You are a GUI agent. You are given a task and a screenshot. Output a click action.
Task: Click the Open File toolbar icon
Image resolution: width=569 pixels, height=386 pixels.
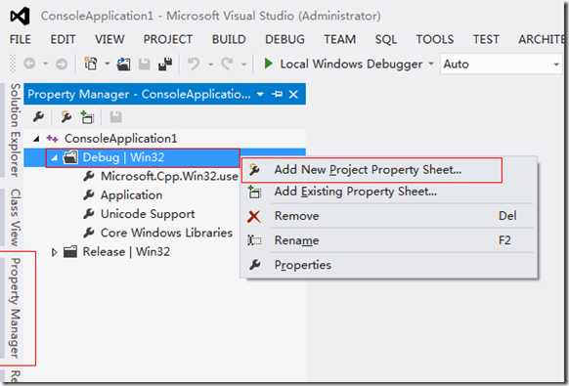[x=124, y=64]
